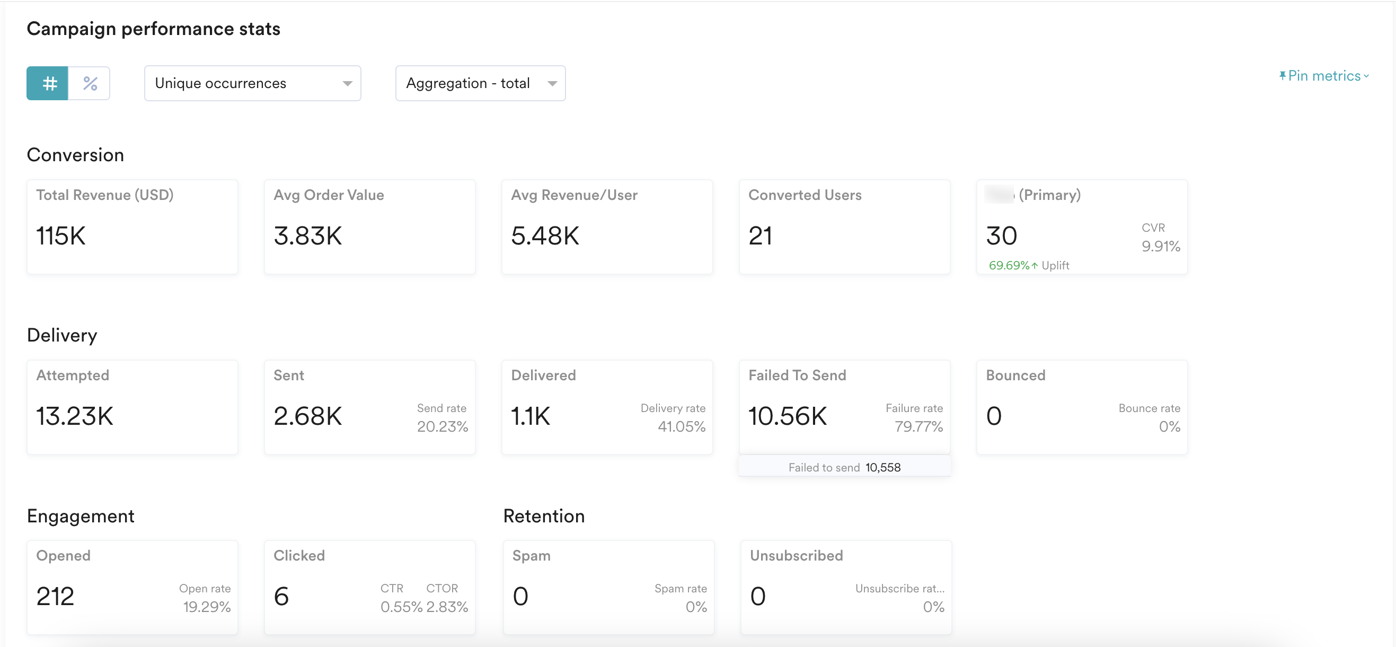Switch to percentage (%) view
The width and height of the screenshot is (1396, 647).
coord(90,83)
